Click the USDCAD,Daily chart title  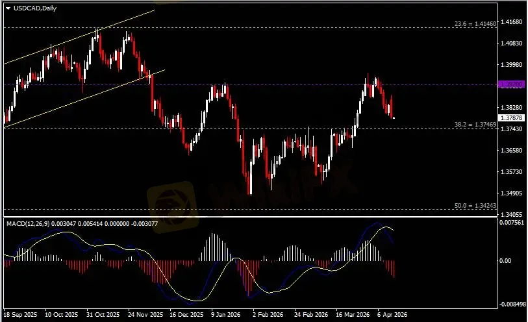coord(35,8)
